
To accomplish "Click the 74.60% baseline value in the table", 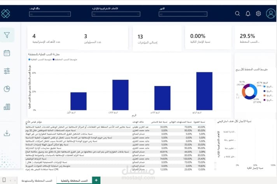I will coord(163,159).
